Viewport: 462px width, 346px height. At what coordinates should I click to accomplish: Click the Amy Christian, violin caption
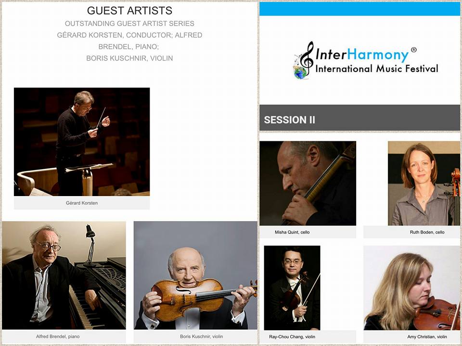427,336
